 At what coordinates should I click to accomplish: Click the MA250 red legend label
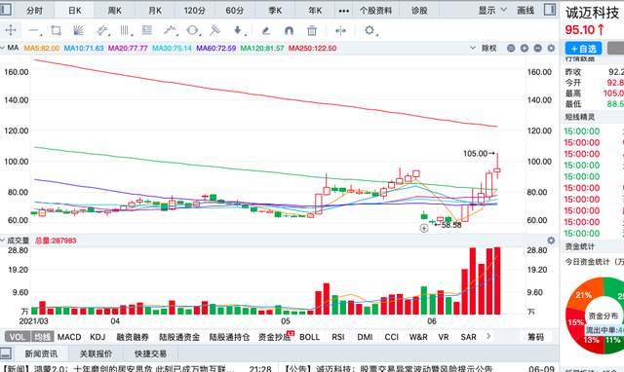click(312, 48)
